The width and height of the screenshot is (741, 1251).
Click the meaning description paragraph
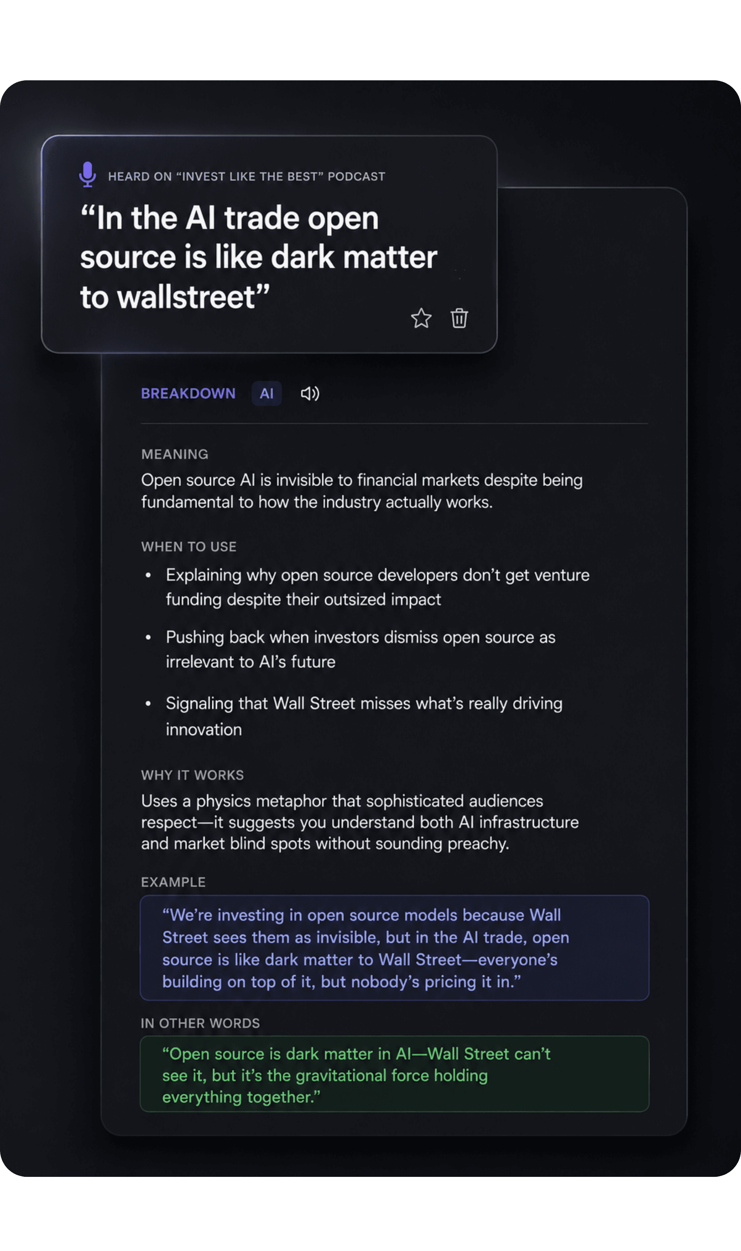point(362,491)
